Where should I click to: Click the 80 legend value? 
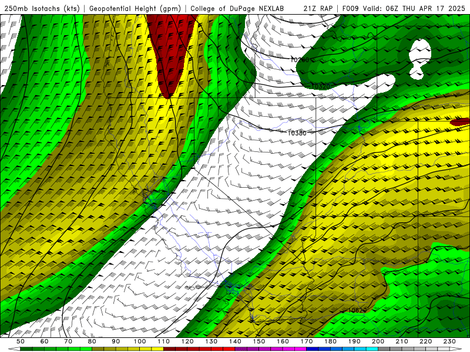[92, 341]
